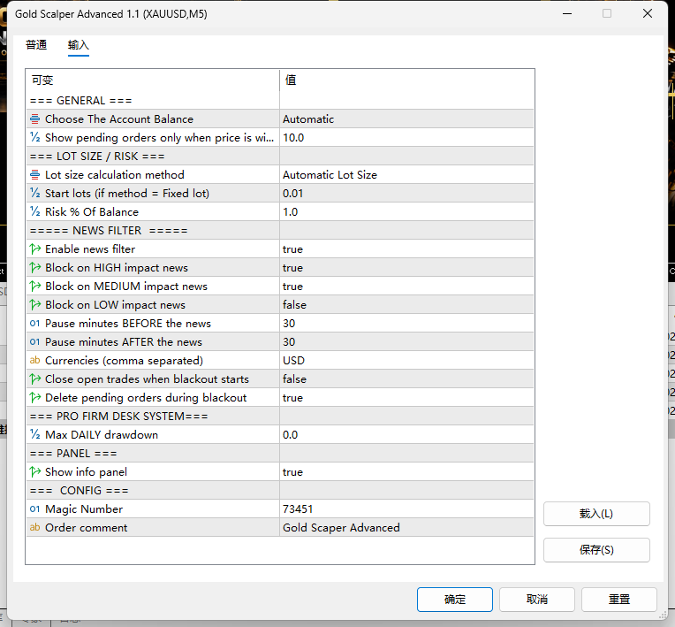Select the 10.0 pending orders value field
675x627 pixels.
[x=406, y=137]
